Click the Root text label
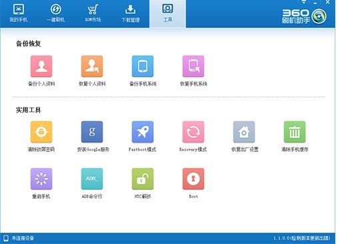The image size is (338, 244). click(193, 197)
